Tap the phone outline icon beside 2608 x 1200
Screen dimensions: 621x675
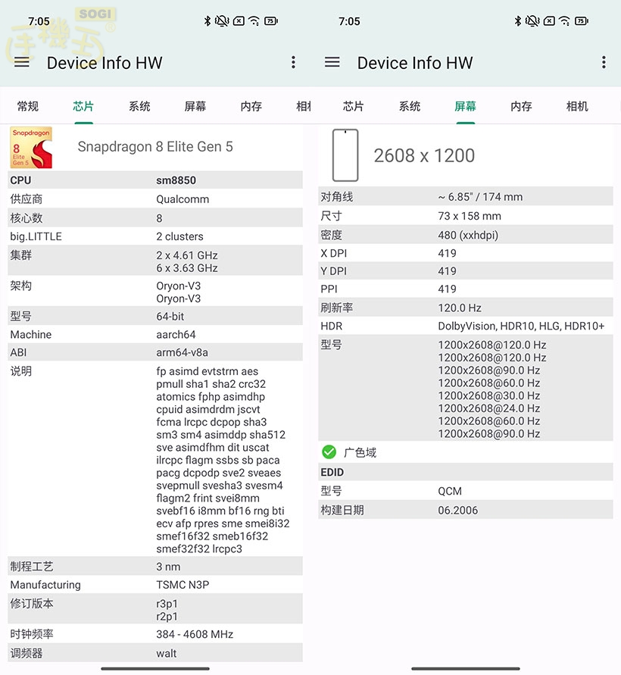click(x=345, y=155)
